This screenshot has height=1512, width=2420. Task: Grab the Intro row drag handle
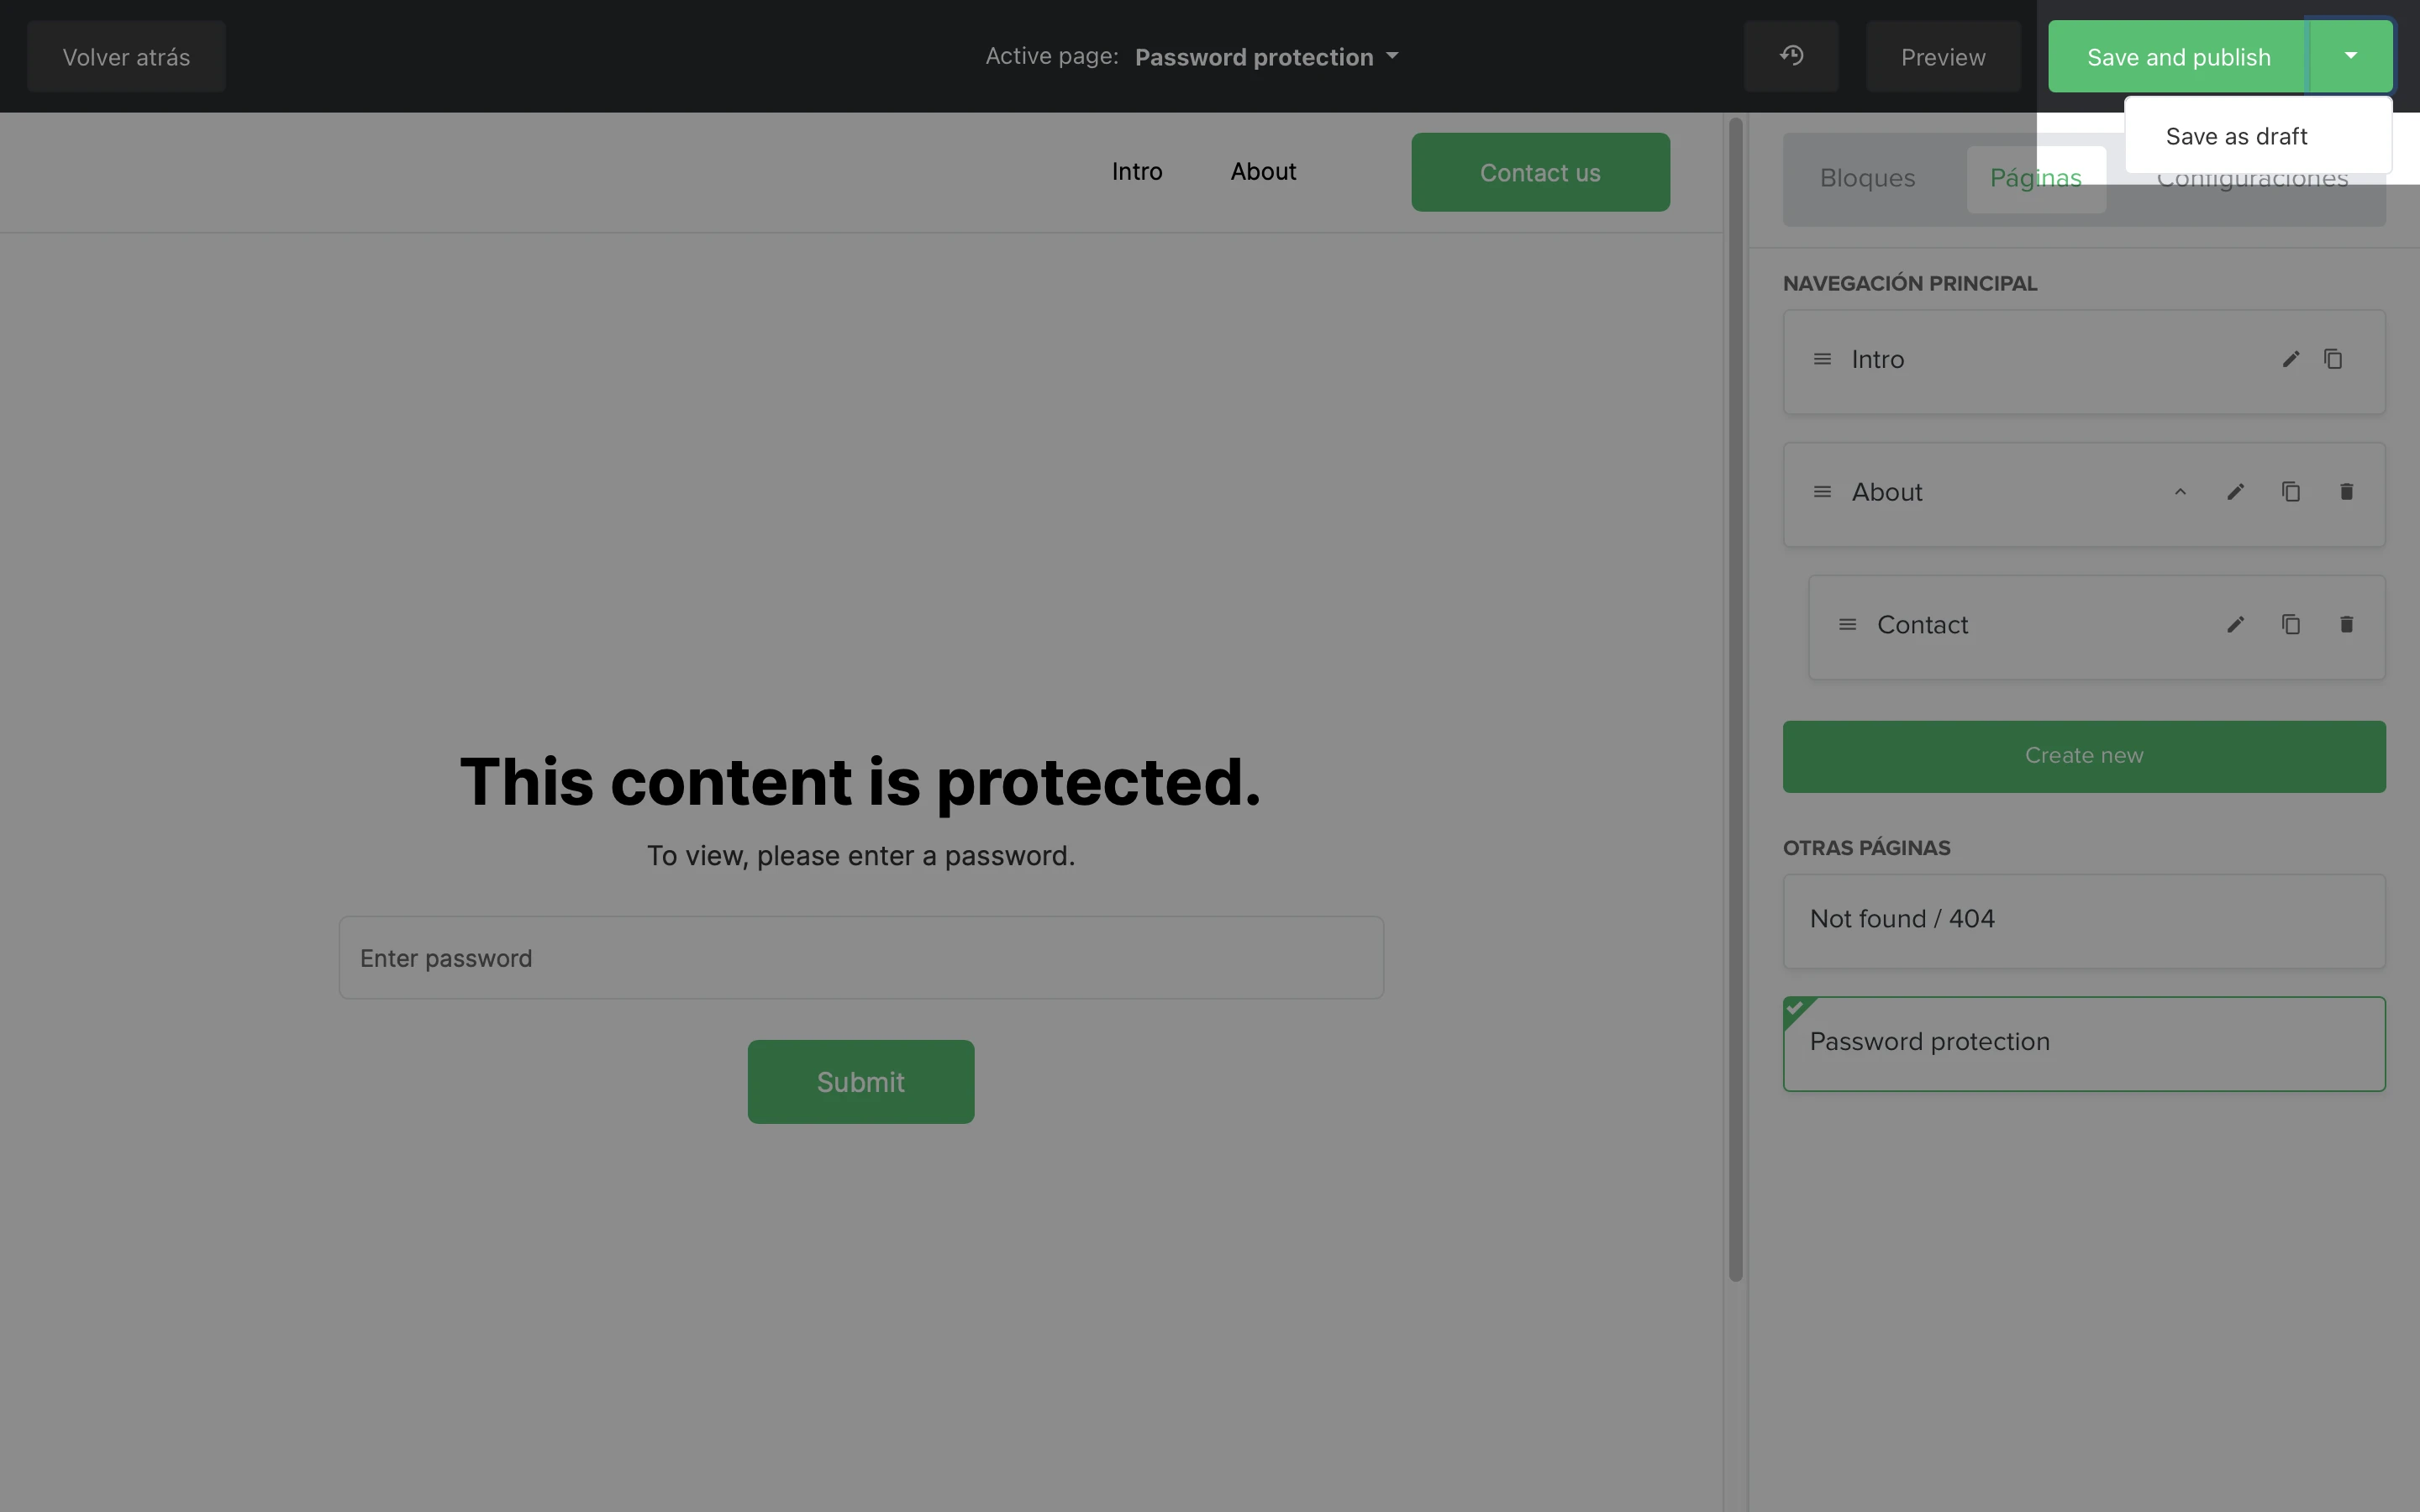(x=1822, y=359)
